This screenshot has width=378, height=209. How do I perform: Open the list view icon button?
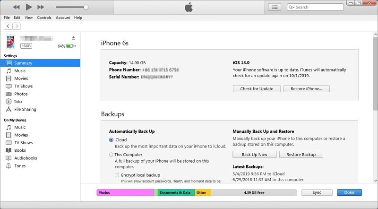point(275,7)
